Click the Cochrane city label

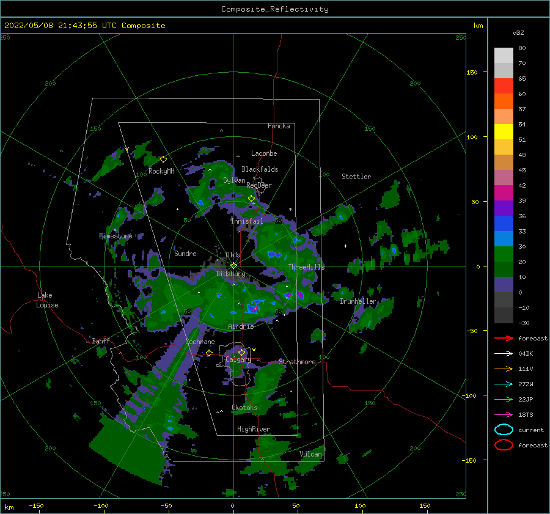[200, 342]
